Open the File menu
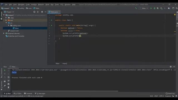This screenshot has width=178, height=100. point(6,4)
